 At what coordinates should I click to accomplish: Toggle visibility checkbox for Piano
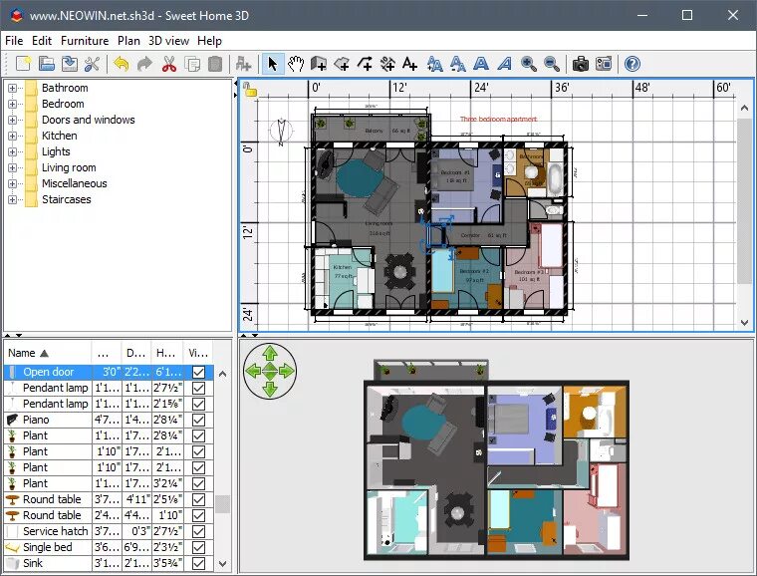[x=198, y=420]
